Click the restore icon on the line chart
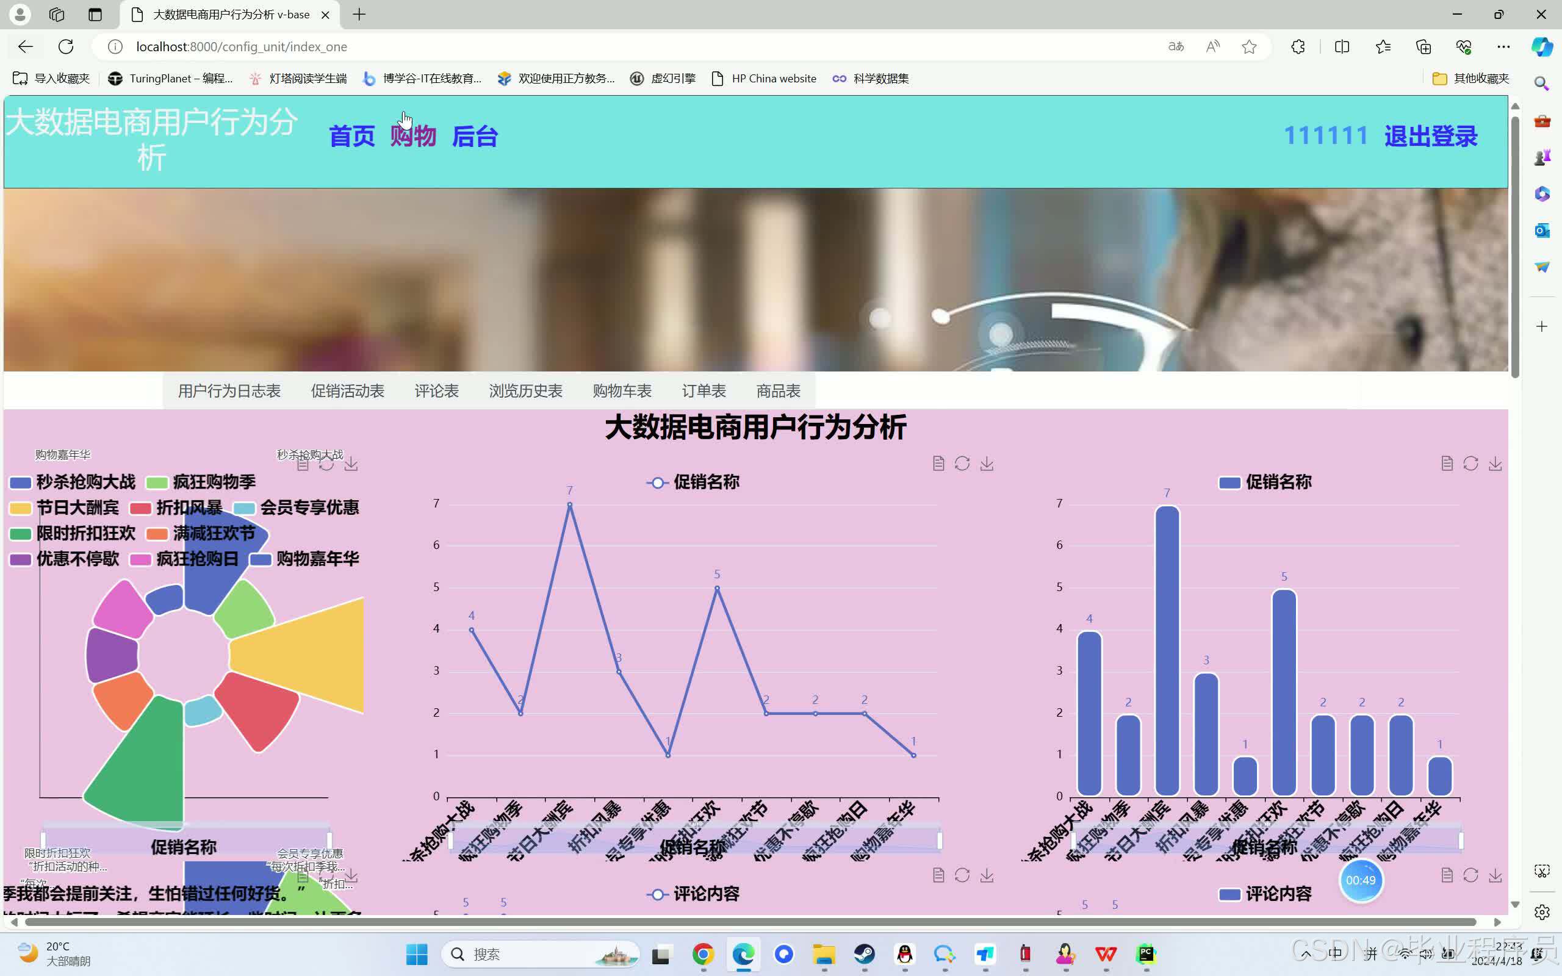1562x976 pixels. pos(962,463)
